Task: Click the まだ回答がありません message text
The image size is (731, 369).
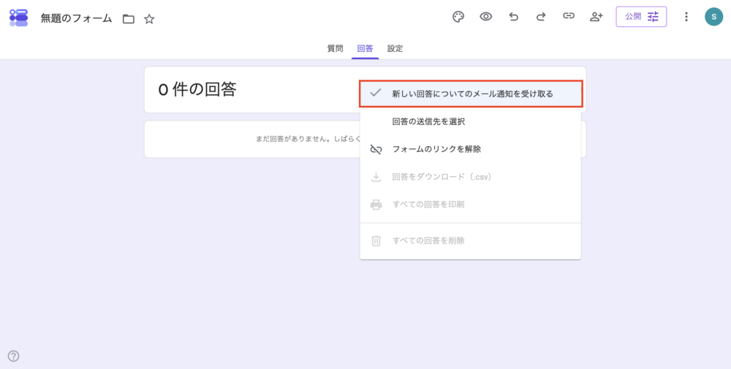Action: (x=308, y=140)
